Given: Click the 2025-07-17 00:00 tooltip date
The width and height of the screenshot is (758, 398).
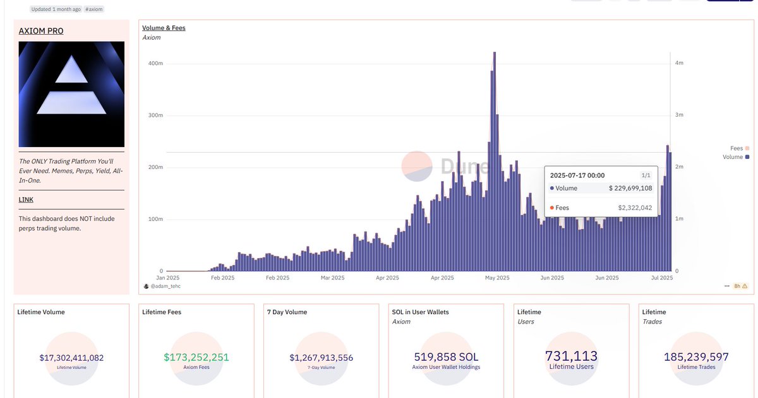Looking at the screenshot, I should point(577,175).
